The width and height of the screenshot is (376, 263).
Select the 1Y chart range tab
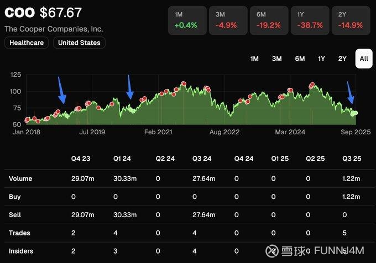[321, 59]
